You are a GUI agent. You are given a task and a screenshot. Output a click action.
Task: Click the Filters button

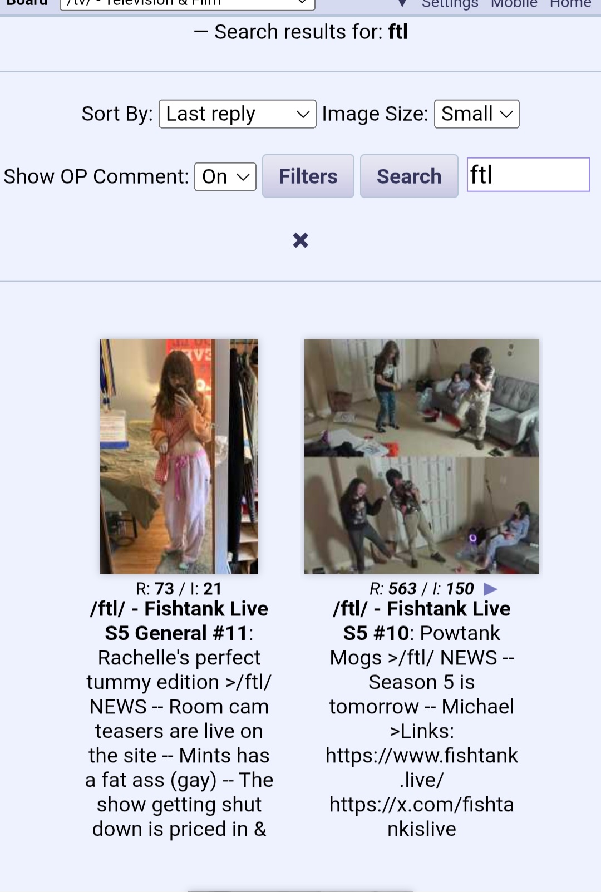click(x=308, y=176)
